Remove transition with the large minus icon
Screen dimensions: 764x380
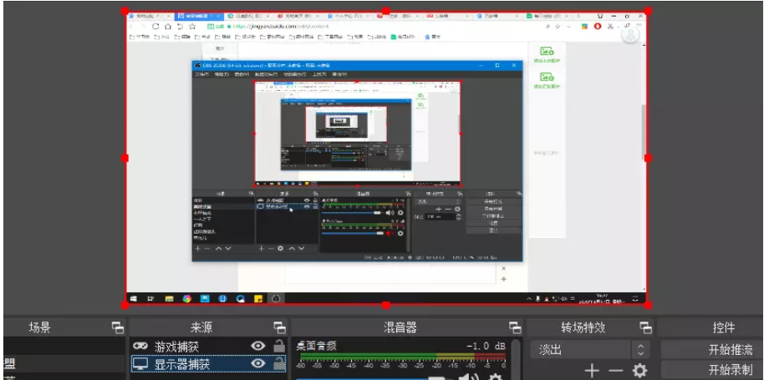(x=615, y=372)
